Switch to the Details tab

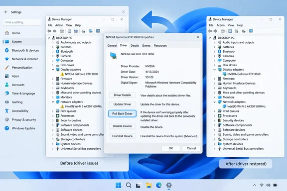pyautogui.click(x=135, y=46)
